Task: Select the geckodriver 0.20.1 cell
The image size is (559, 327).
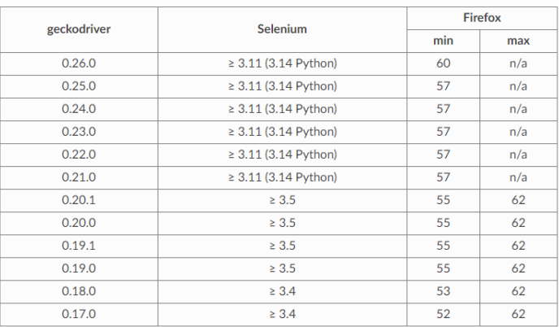Action: [78, 199]
